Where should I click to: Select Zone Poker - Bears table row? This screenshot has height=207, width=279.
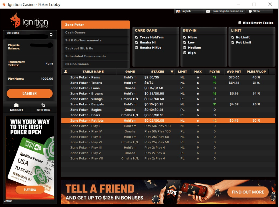click(168, 115)
